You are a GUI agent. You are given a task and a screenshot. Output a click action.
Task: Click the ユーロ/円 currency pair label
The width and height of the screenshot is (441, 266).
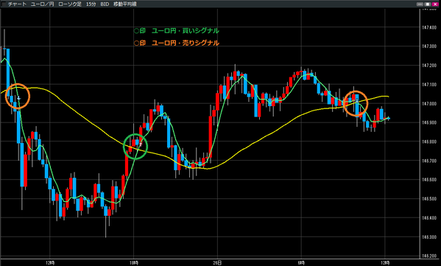tap(42, 4)
